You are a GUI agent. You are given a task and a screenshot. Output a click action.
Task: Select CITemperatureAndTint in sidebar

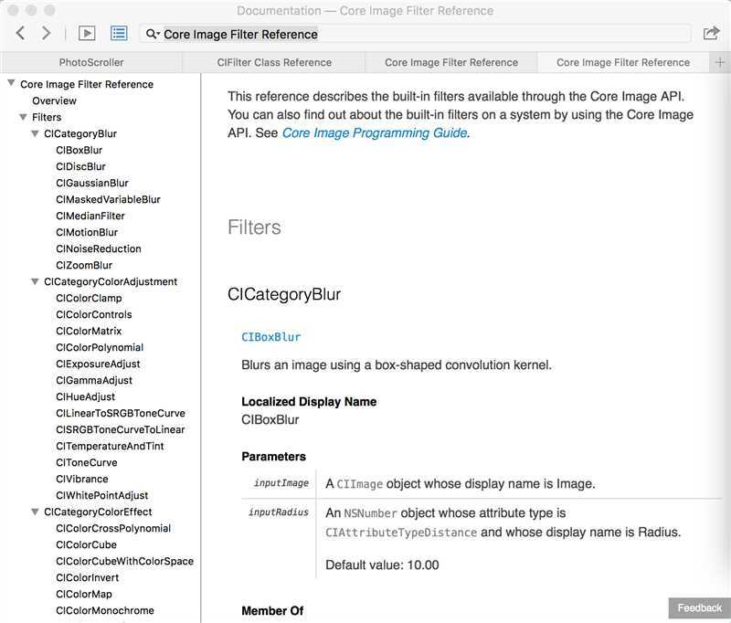pos(110,446)
